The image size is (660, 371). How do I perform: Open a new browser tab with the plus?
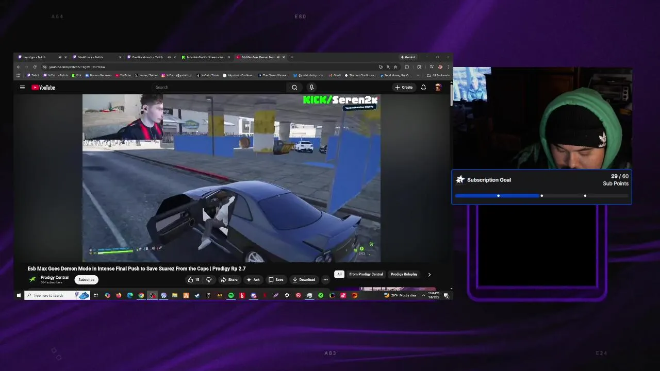(x=292, y=57)
